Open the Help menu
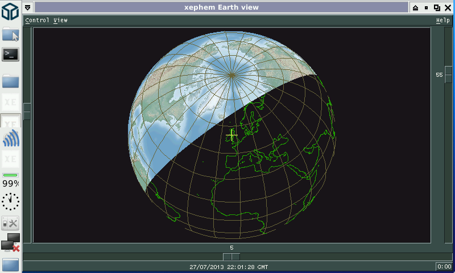The width and height of the screenshot is (455, 273). (443, 20)
